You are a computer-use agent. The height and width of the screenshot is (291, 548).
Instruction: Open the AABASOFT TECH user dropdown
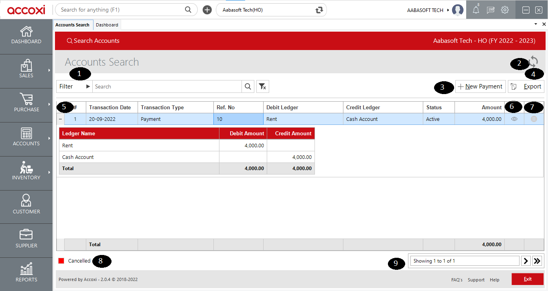click(x=428, y=10)
